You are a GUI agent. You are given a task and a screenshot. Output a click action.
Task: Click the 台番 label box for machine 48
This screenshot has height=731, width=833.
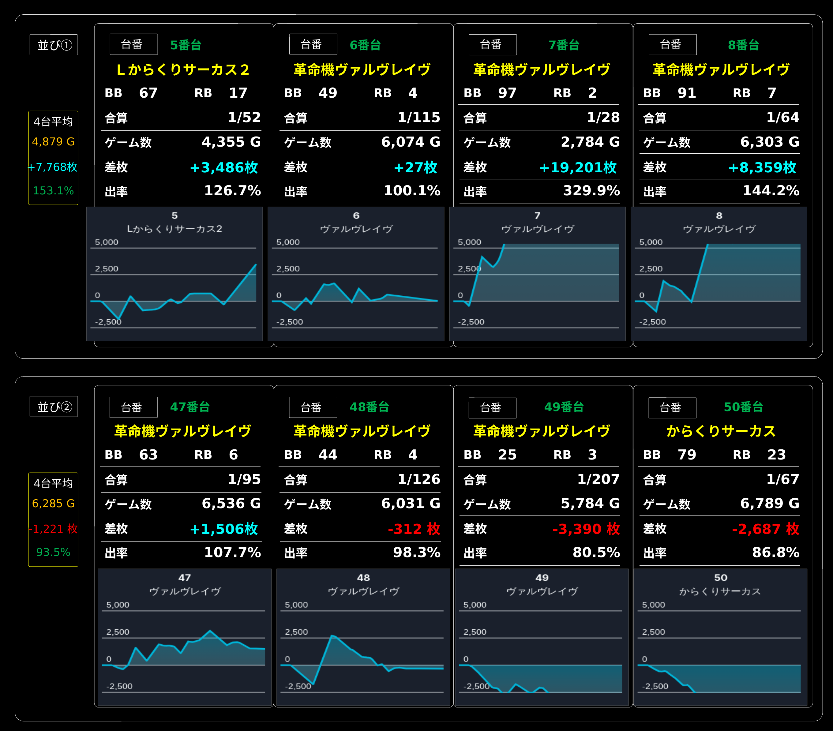tap(313, 407)
